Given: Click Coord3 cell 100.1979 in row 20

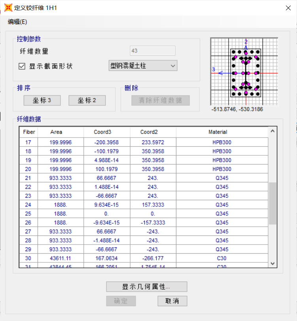Looking at the screenshot, I should click(x=107, y=169).
